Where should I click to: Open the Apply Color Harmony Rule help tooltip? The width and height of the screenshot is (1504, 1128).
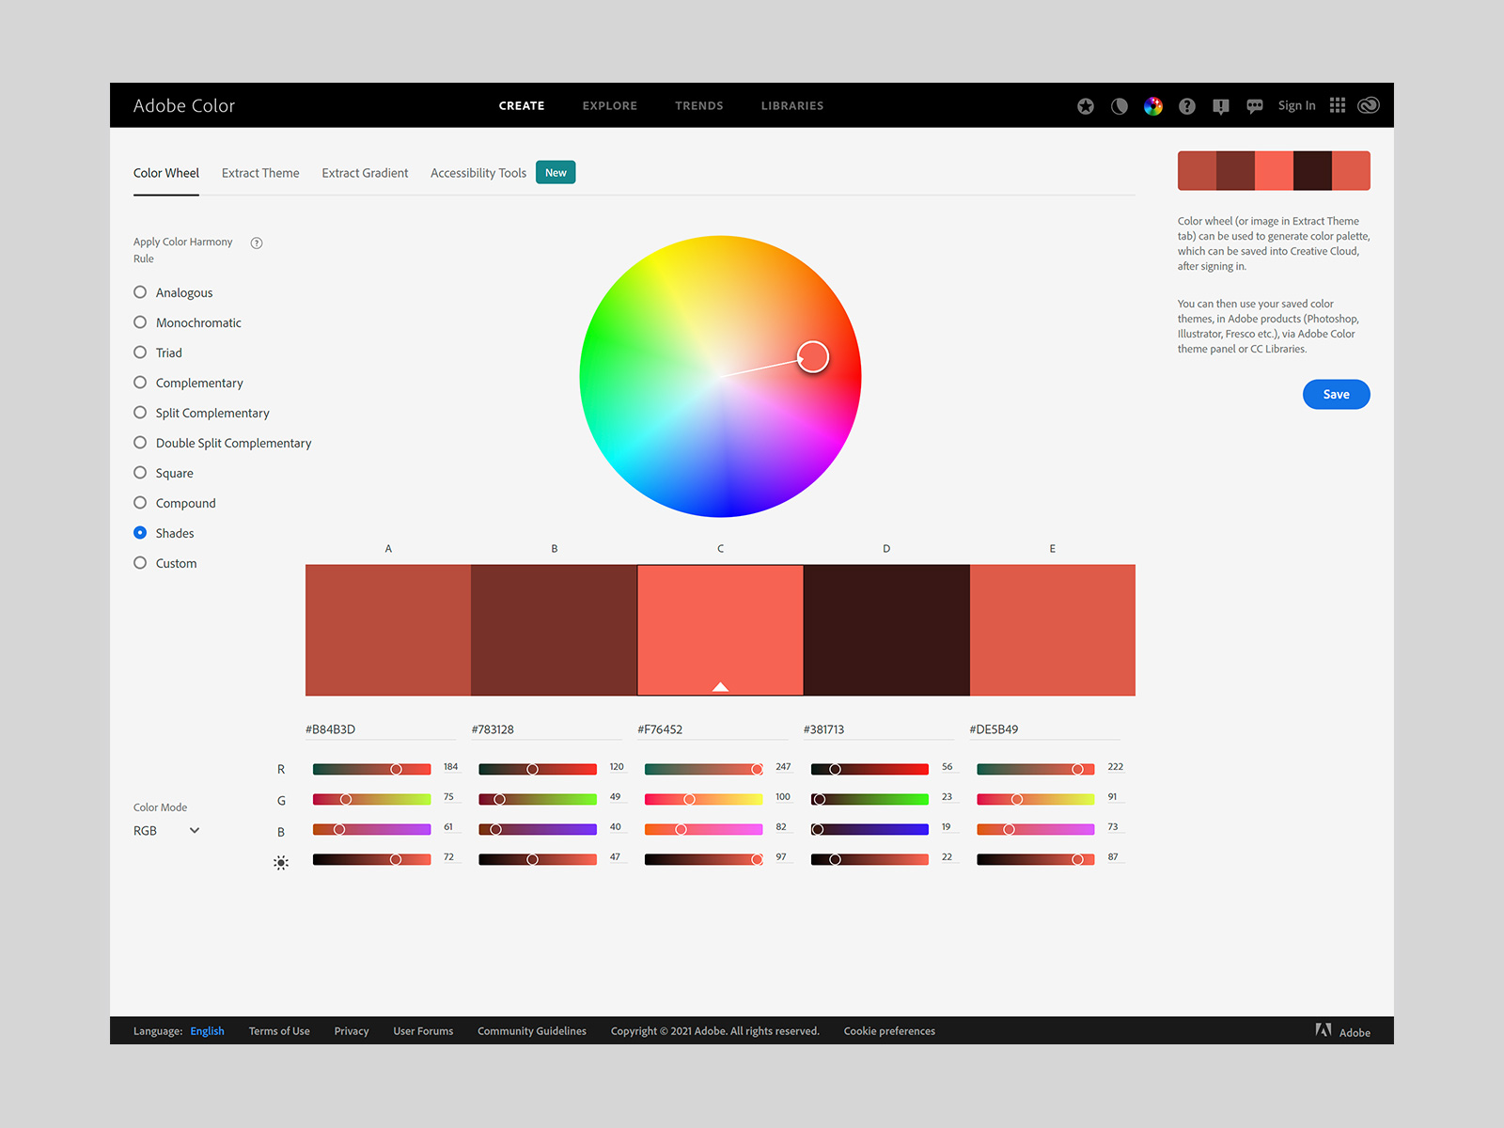click(256, 243)
